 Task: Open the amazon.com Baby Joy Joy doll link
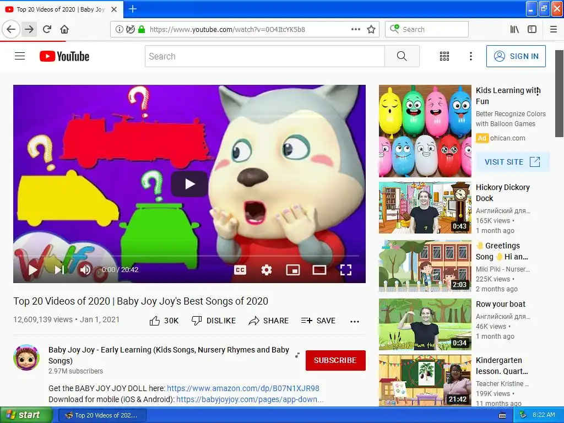(243, 388)
